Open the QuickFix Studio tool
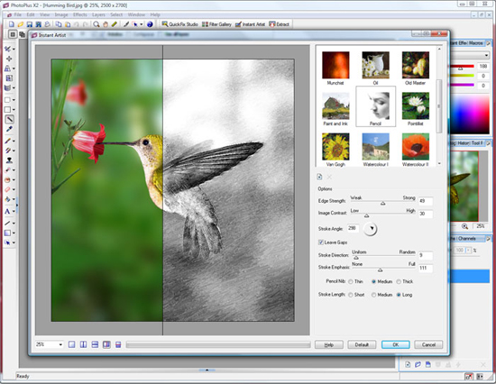Viewport: 496px width, 384px height. click(179, 24)
